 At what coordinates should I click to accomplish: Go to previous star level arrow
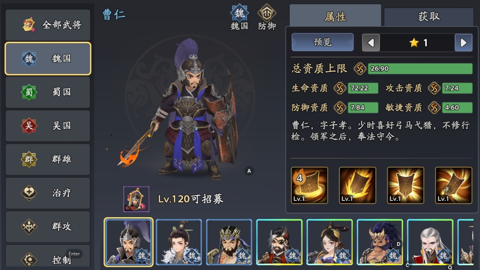click(x=371, y=43)
